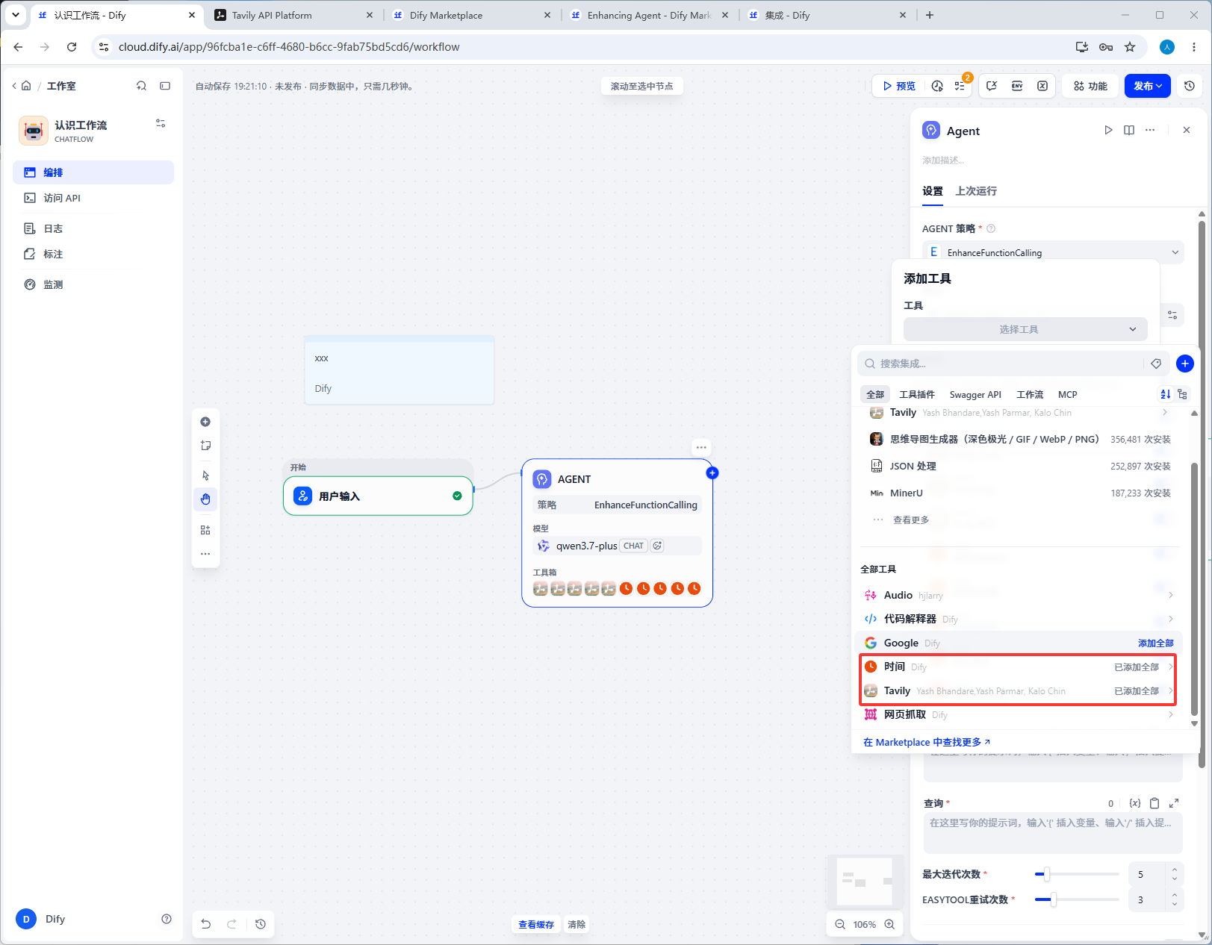Click the undo arrow at canvas bottom
The width and height of the screenshot is (1212, 945).
(x=206, y=924)
